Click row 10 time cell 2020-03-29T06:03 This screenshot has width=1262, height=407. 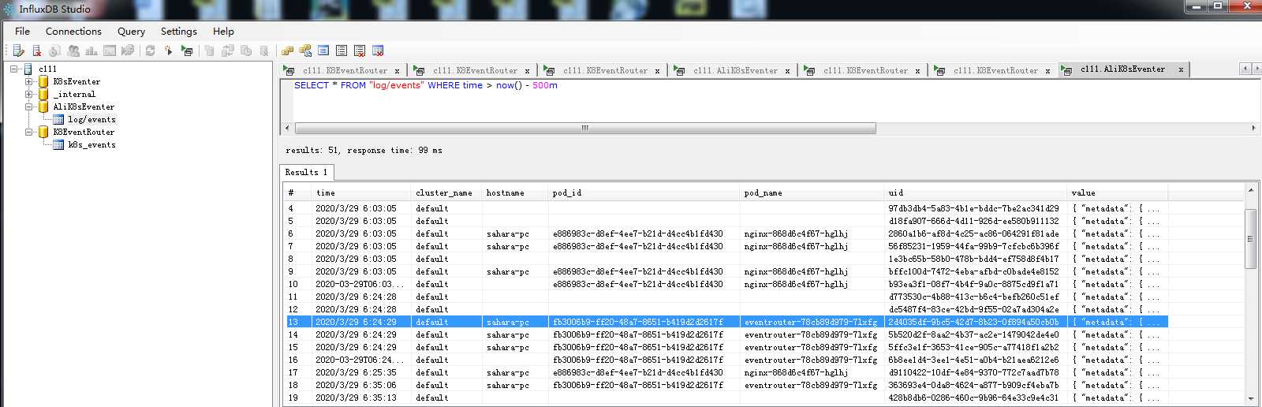point(361,284)
